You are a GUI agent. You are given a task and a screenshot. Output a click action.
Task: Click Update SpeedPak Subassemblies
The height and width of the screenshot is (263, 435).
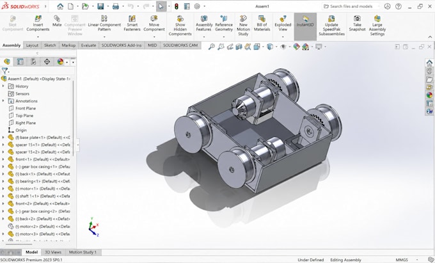point(331,26)
